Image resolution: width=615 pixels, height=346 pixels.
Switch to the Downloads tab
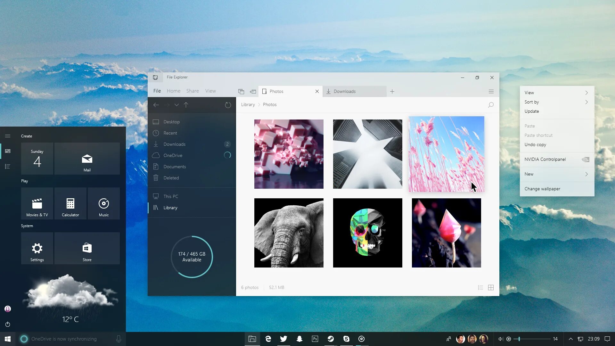coord(345,92)
